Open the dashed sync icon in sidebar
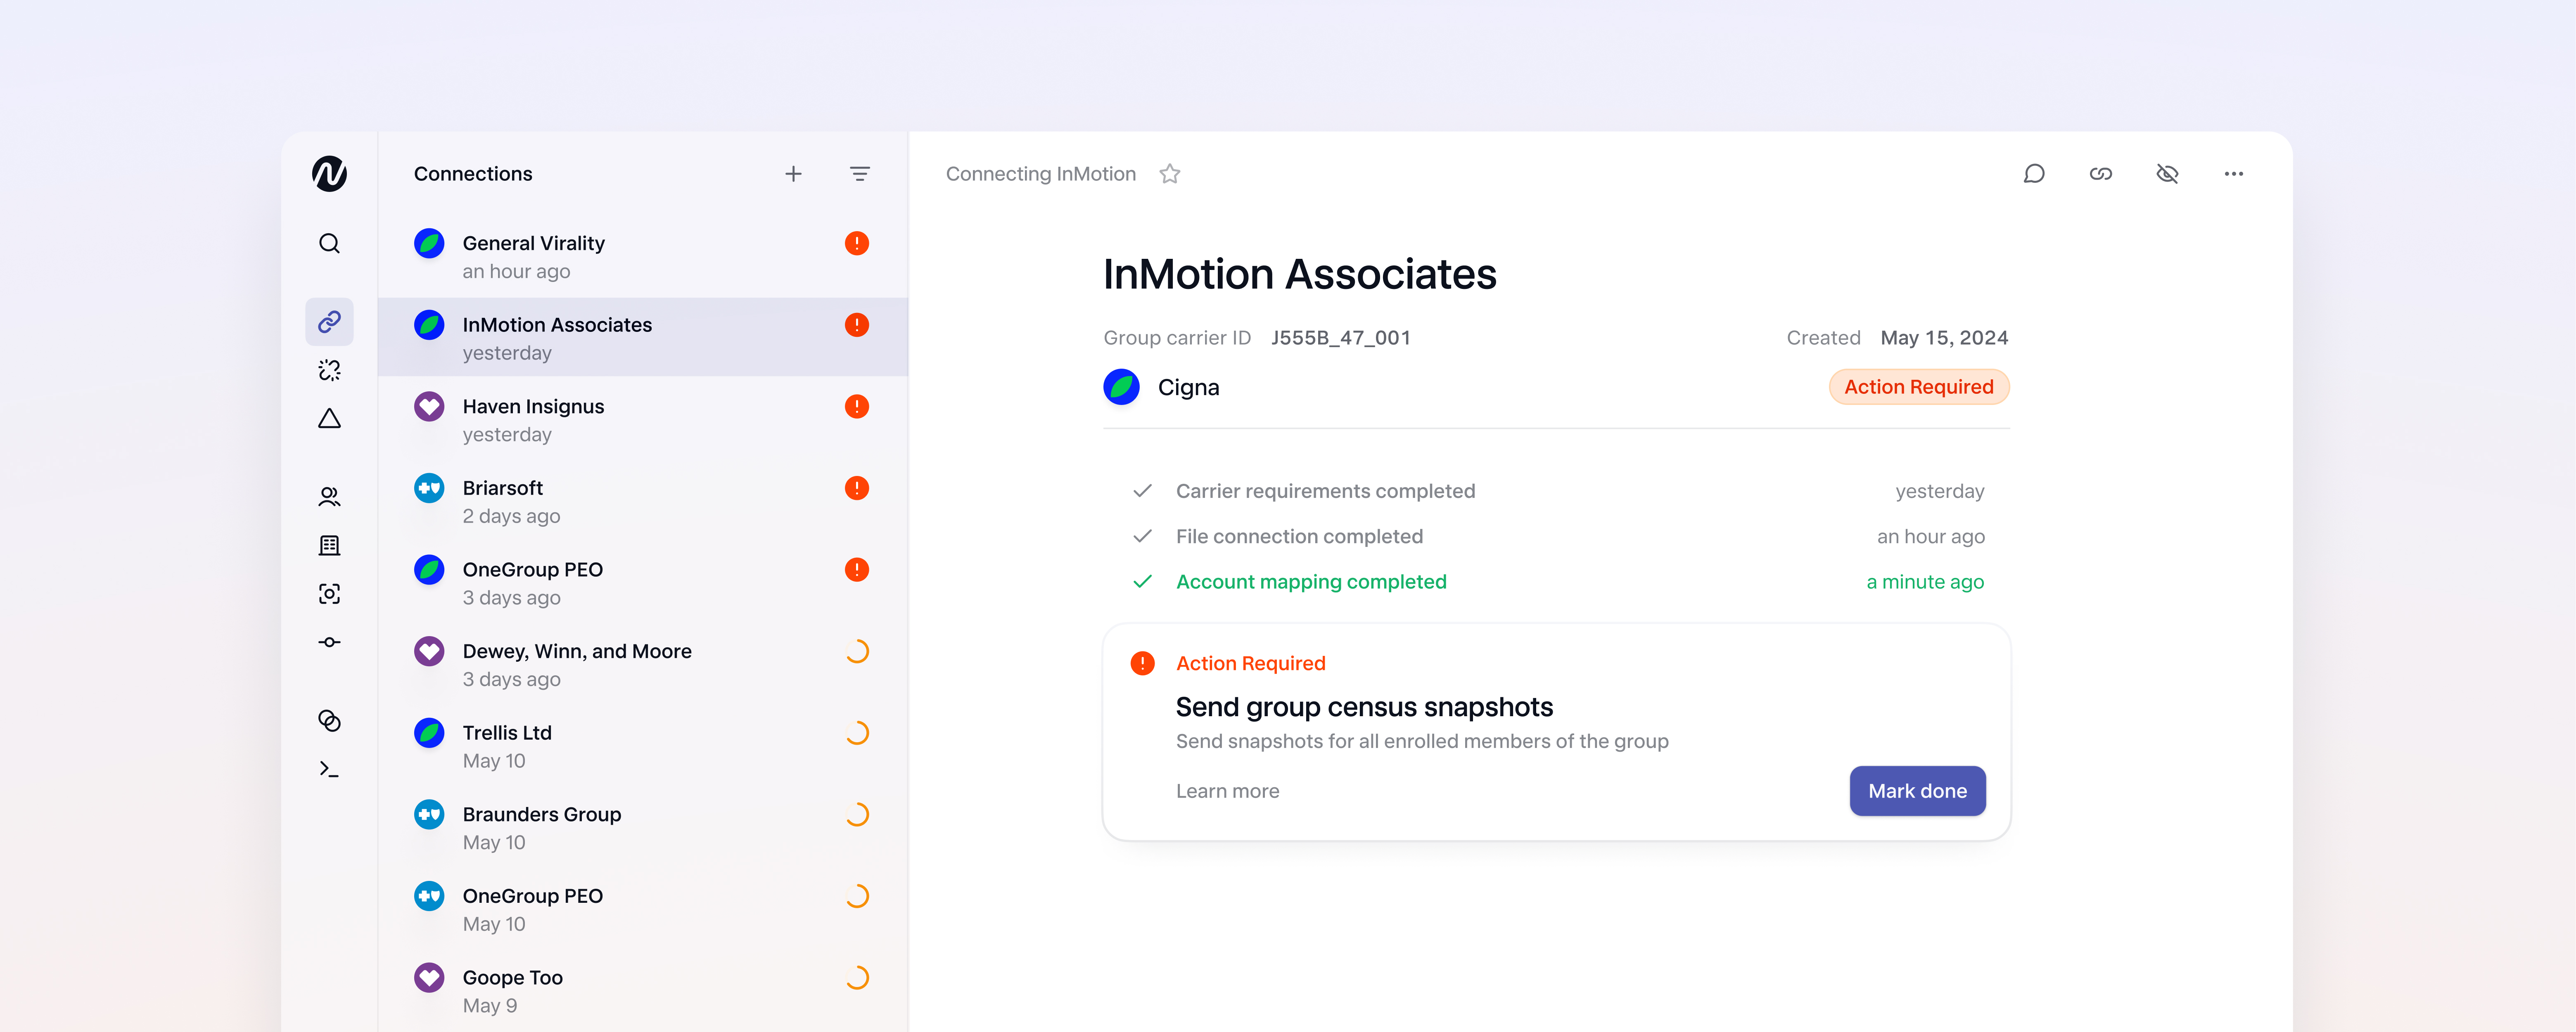 pos(329,370)
